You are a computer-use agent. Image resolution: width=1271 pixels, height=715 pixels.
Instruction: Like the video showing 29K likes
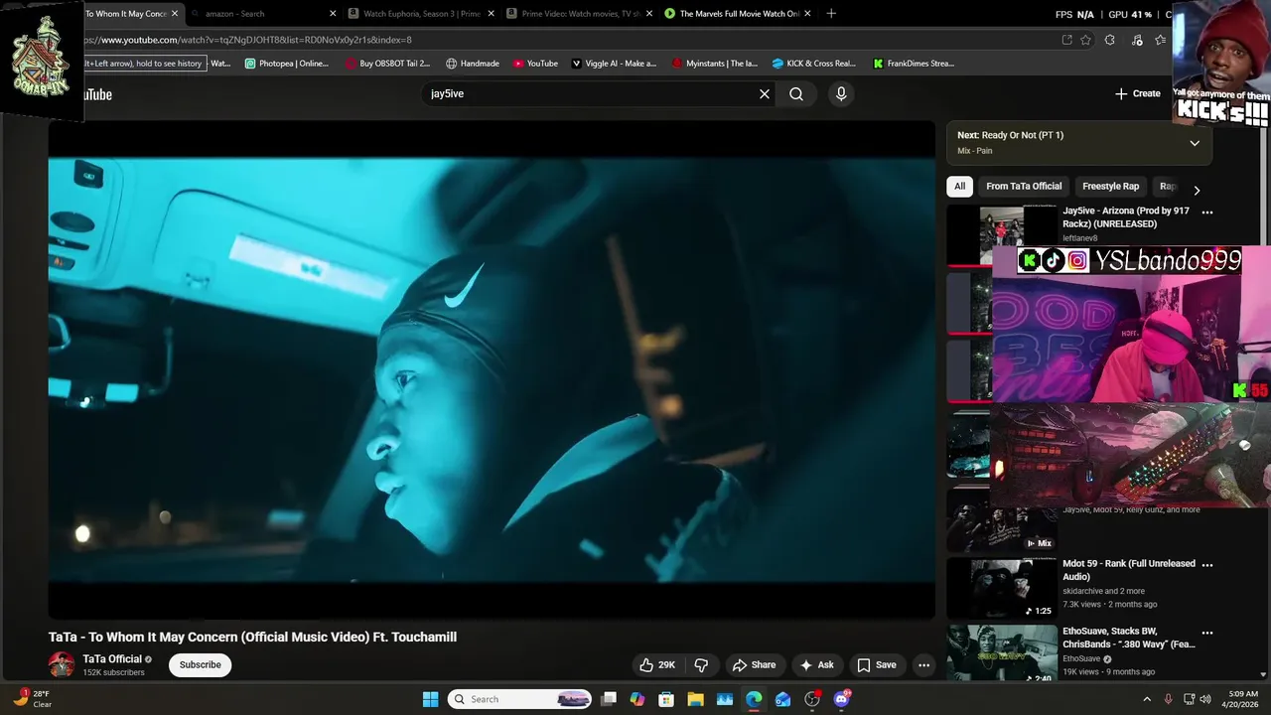coord(657,664)
